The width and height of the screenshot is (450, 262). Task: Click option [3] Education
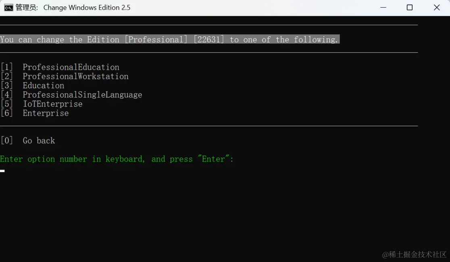[32, 85]
